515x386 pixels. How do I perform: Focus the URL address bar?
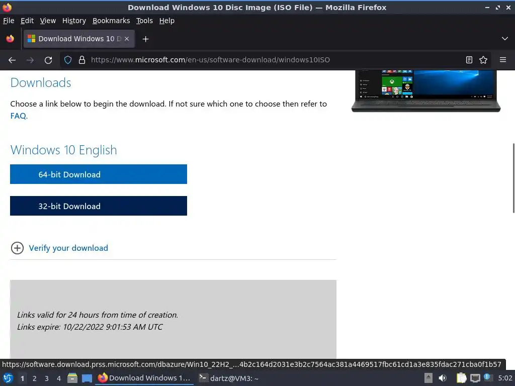(x=276, y=60)
